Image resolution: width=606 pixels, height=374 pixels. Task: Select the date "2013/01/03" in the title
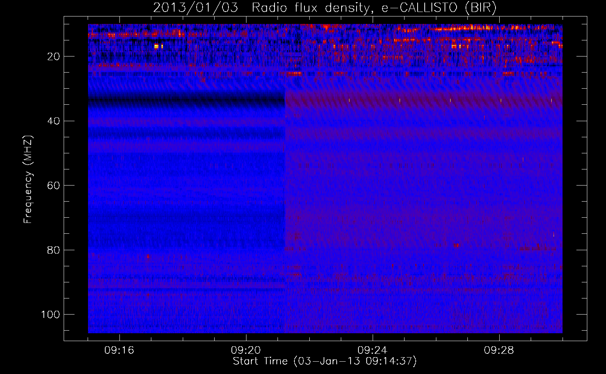196,8
